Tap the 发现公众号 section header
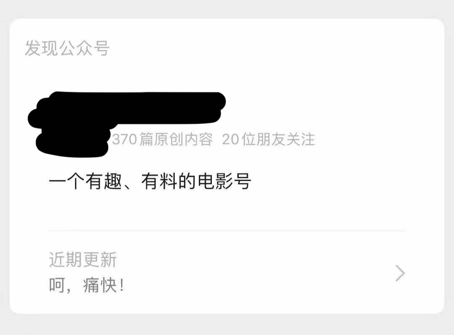The image size is (454, 335). 67,48
